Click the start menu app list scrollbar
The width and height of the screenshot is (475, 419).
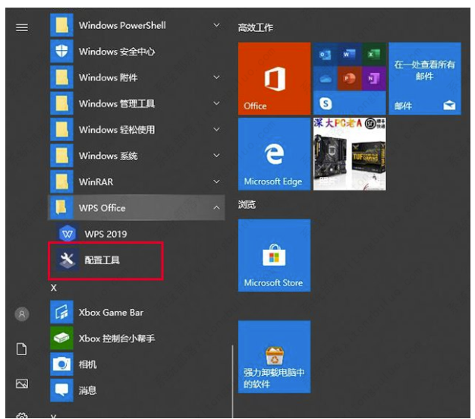[232, 381]
